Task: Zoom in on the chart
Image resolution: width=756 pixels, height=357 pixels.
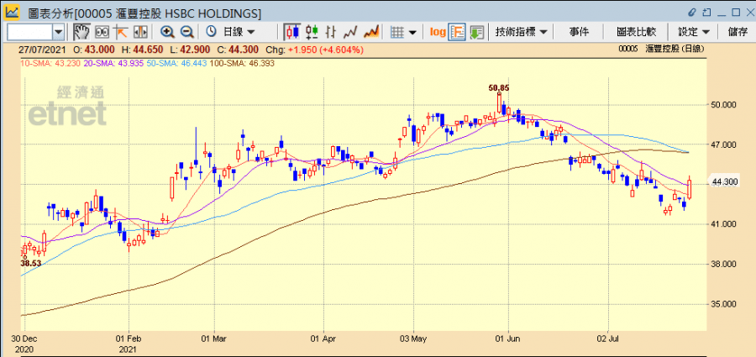Action: 167,32
